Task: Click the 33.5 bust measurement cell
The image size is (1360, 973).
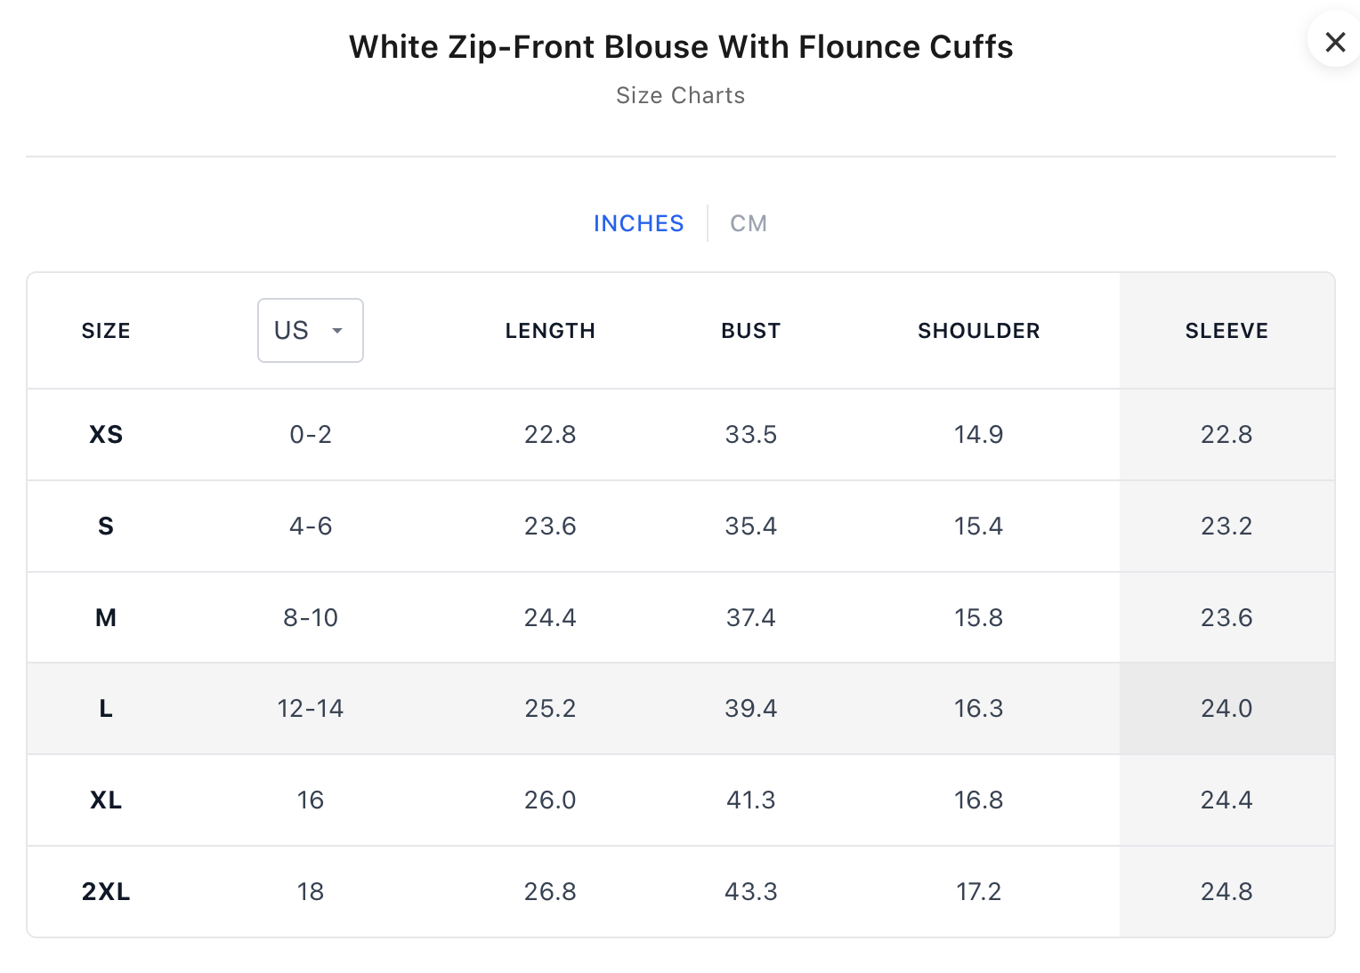Action: pyautogui.click(x=750, y=435)
